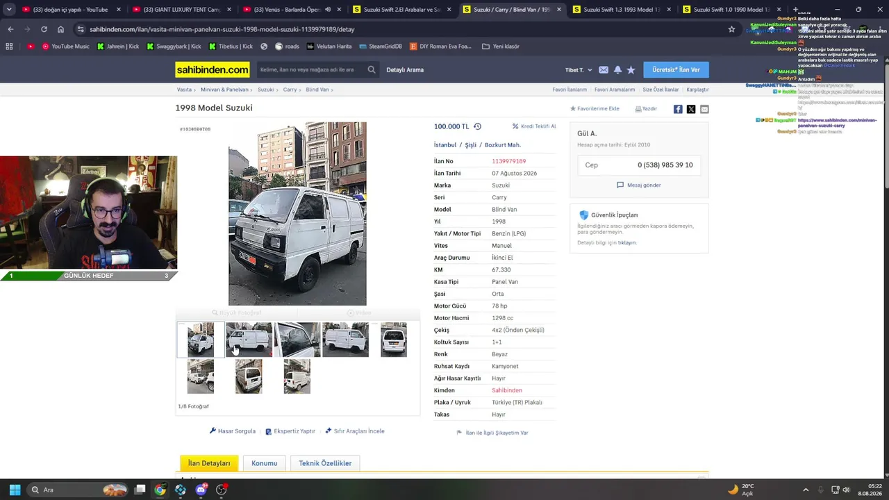Screen dimensions: 889x500
Task: Click the seller phone number 0 (538) 985 39 10
Action: (665, 165)
